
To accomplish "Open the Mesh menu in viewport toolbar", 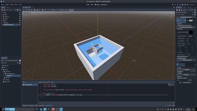I will point(71,10).
